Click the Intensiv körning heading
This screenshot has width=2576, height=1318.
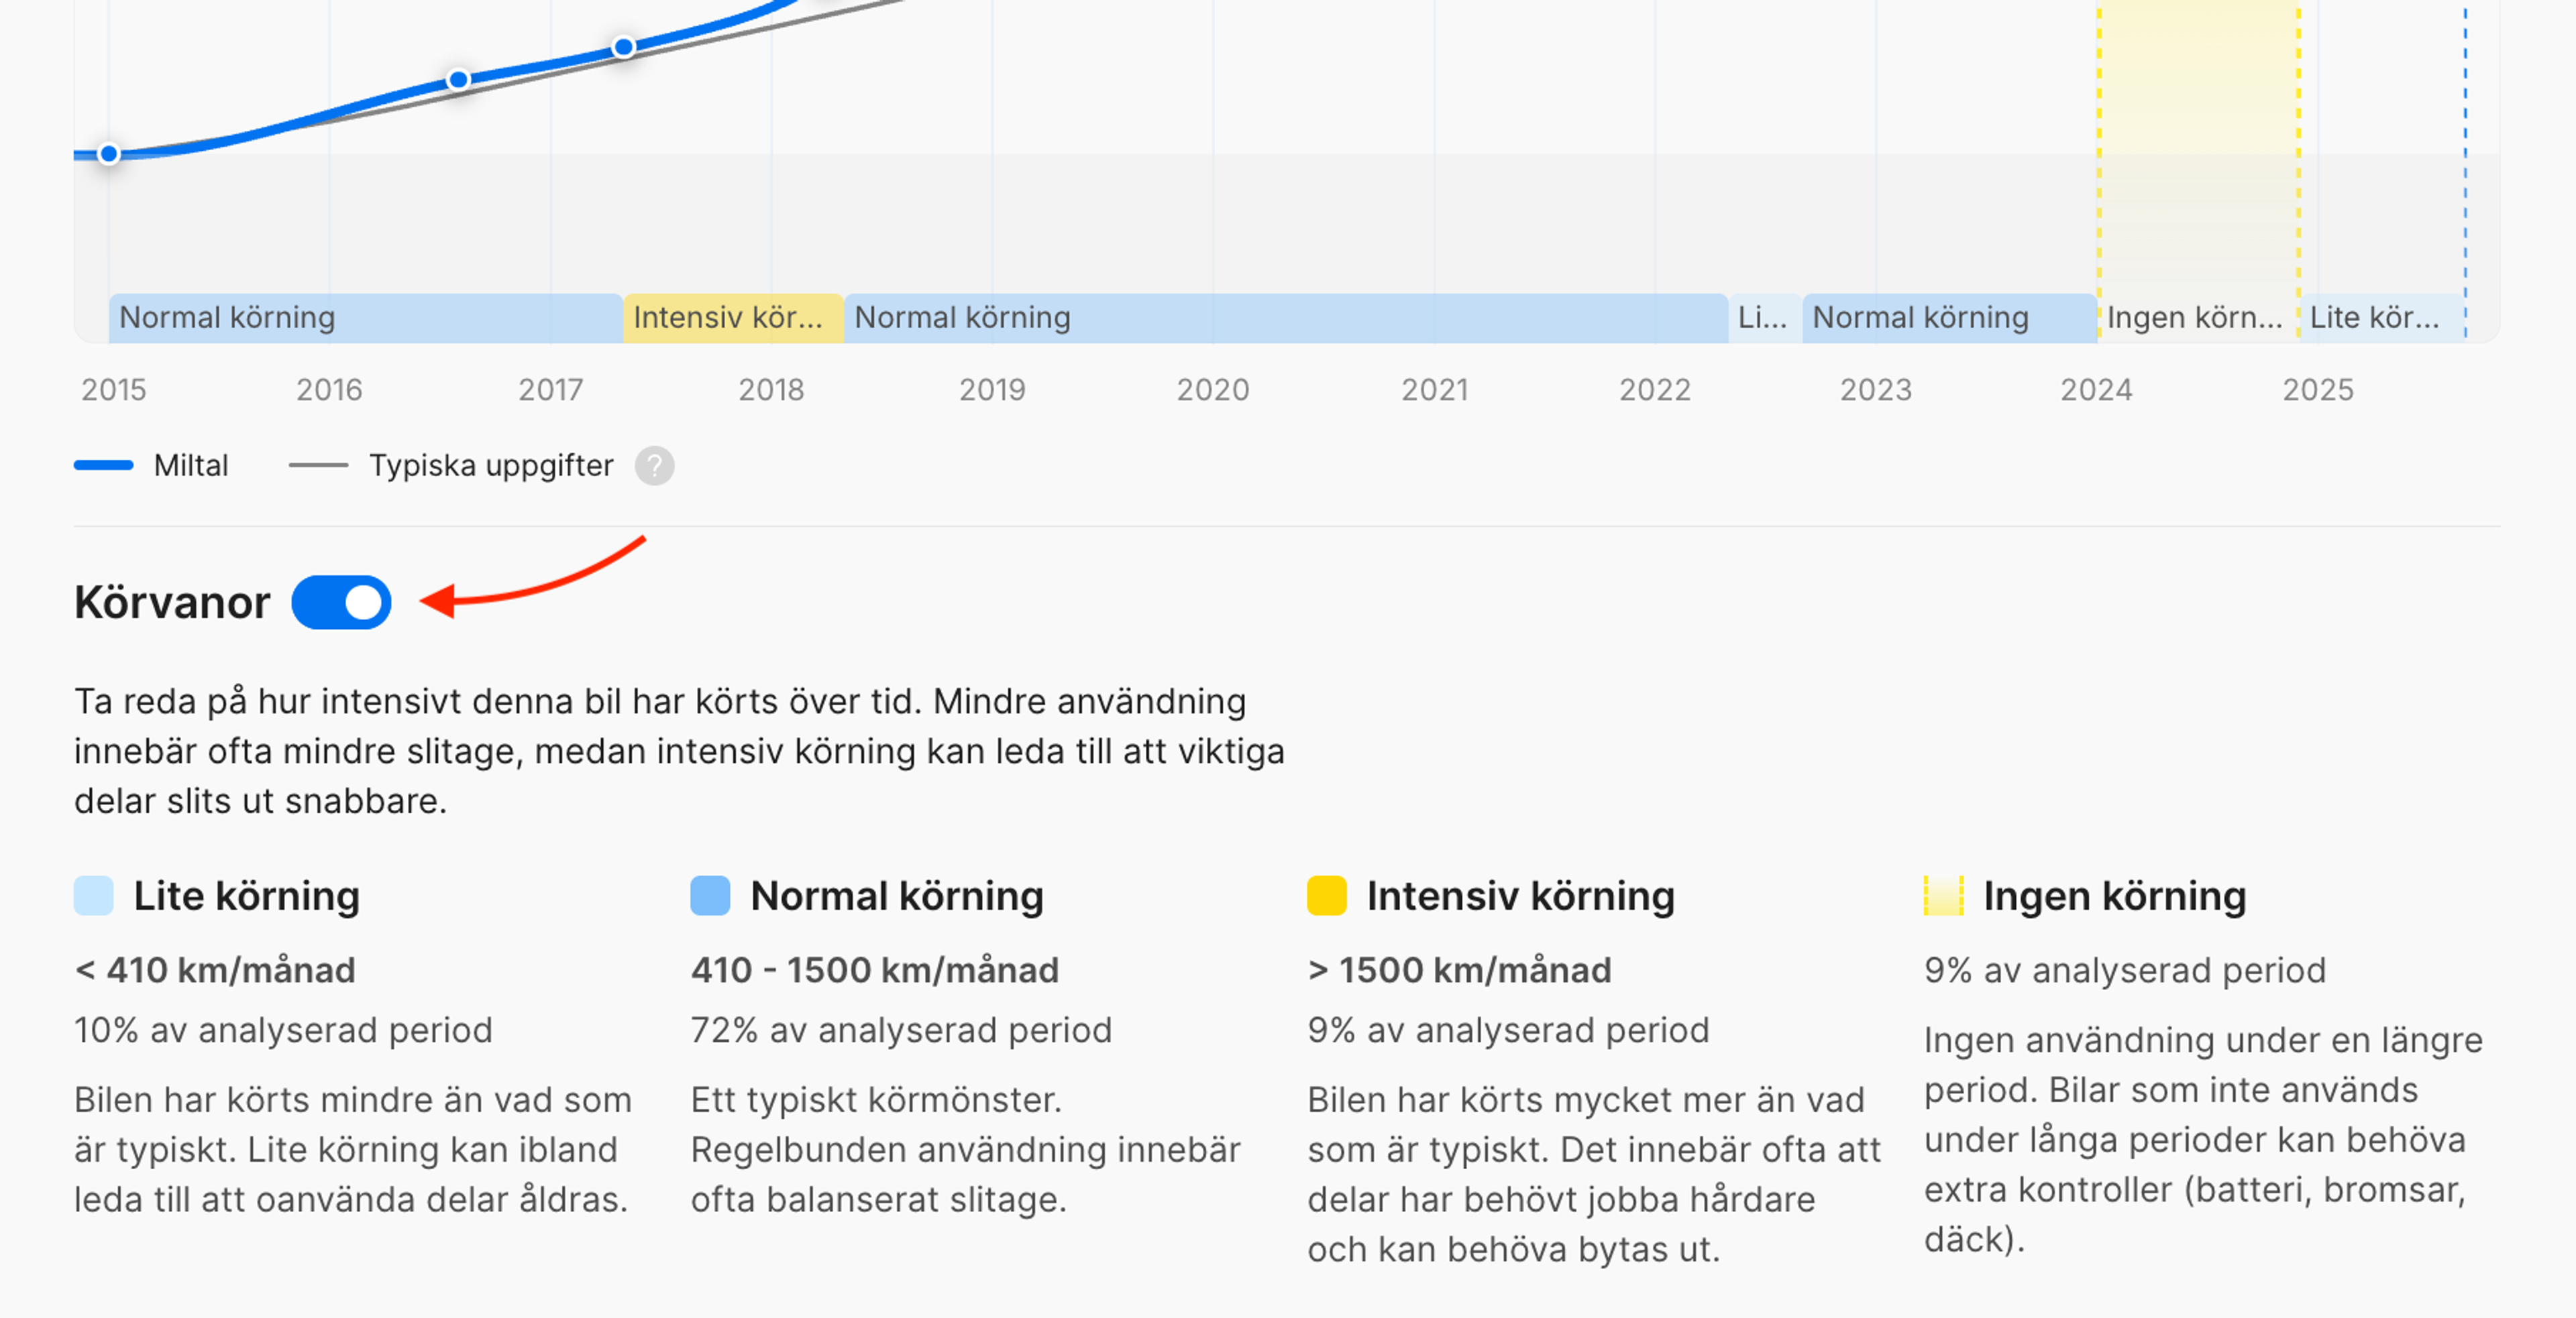coord(1520,896)
